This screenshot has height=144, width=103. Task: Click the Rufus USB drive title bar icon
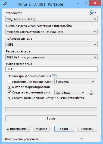5,4
